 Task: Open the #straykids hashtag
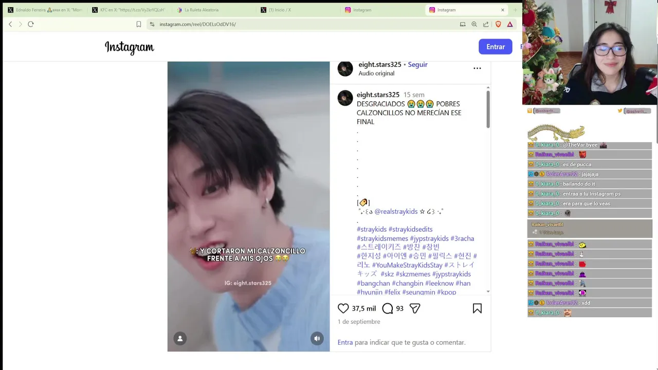coord(372,229)
